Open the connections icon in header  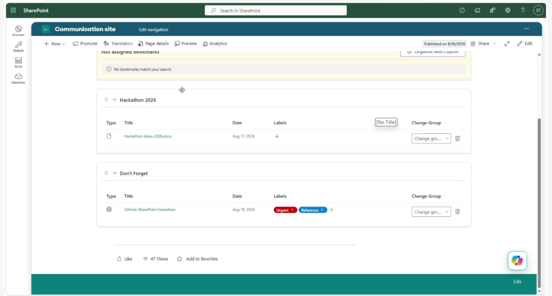click(x=492, y=11)
